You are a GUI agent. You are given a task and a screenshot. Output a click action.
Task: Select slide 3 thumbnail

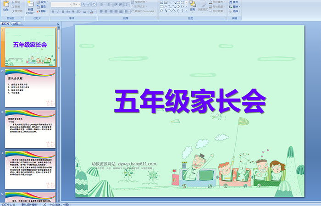[30, 129]
